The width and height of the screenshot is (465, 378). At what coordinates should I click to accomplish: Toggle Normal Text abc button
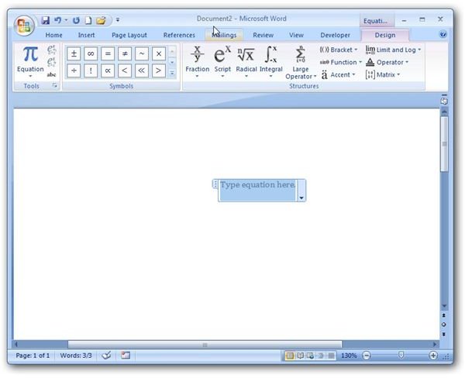coord(52,74)
